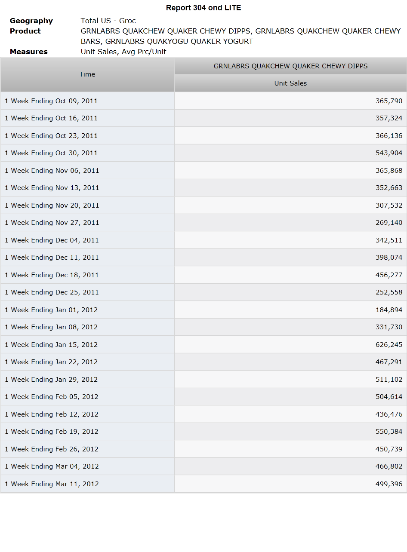Select the unit sales value 331,730

(x=389, y=327)
